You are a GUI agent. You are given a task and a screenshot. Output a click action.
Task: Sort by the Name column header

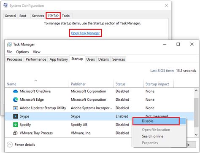tap(37, 84)
